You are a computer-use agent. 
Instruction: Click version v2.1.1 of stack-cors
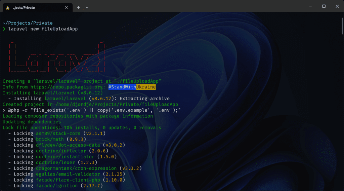tap(94, 133)
